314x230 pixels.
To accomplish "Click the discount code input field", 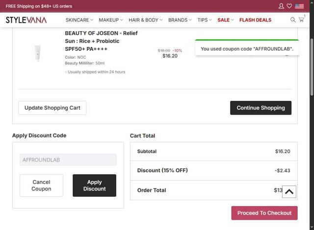I will point(68,160).
